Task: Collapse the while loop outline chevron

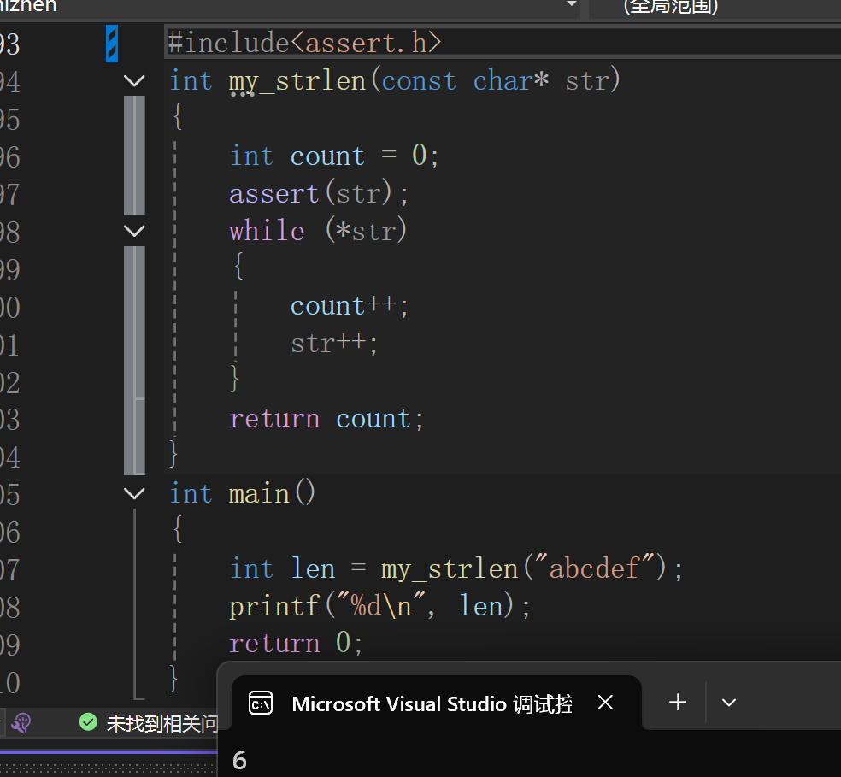Action: (x=134, y=231)
